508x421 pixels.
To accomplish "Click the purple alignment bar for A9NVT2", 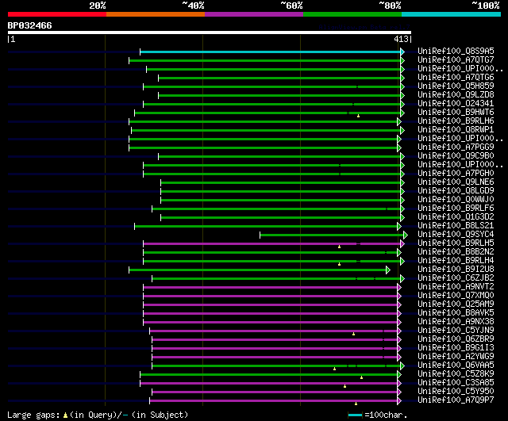I will [270, 288].
